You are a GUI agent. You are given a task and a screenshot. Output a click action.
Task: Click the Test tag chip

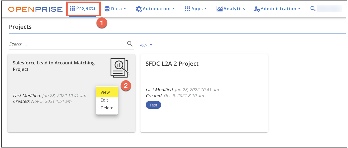(x=153, y=105)
